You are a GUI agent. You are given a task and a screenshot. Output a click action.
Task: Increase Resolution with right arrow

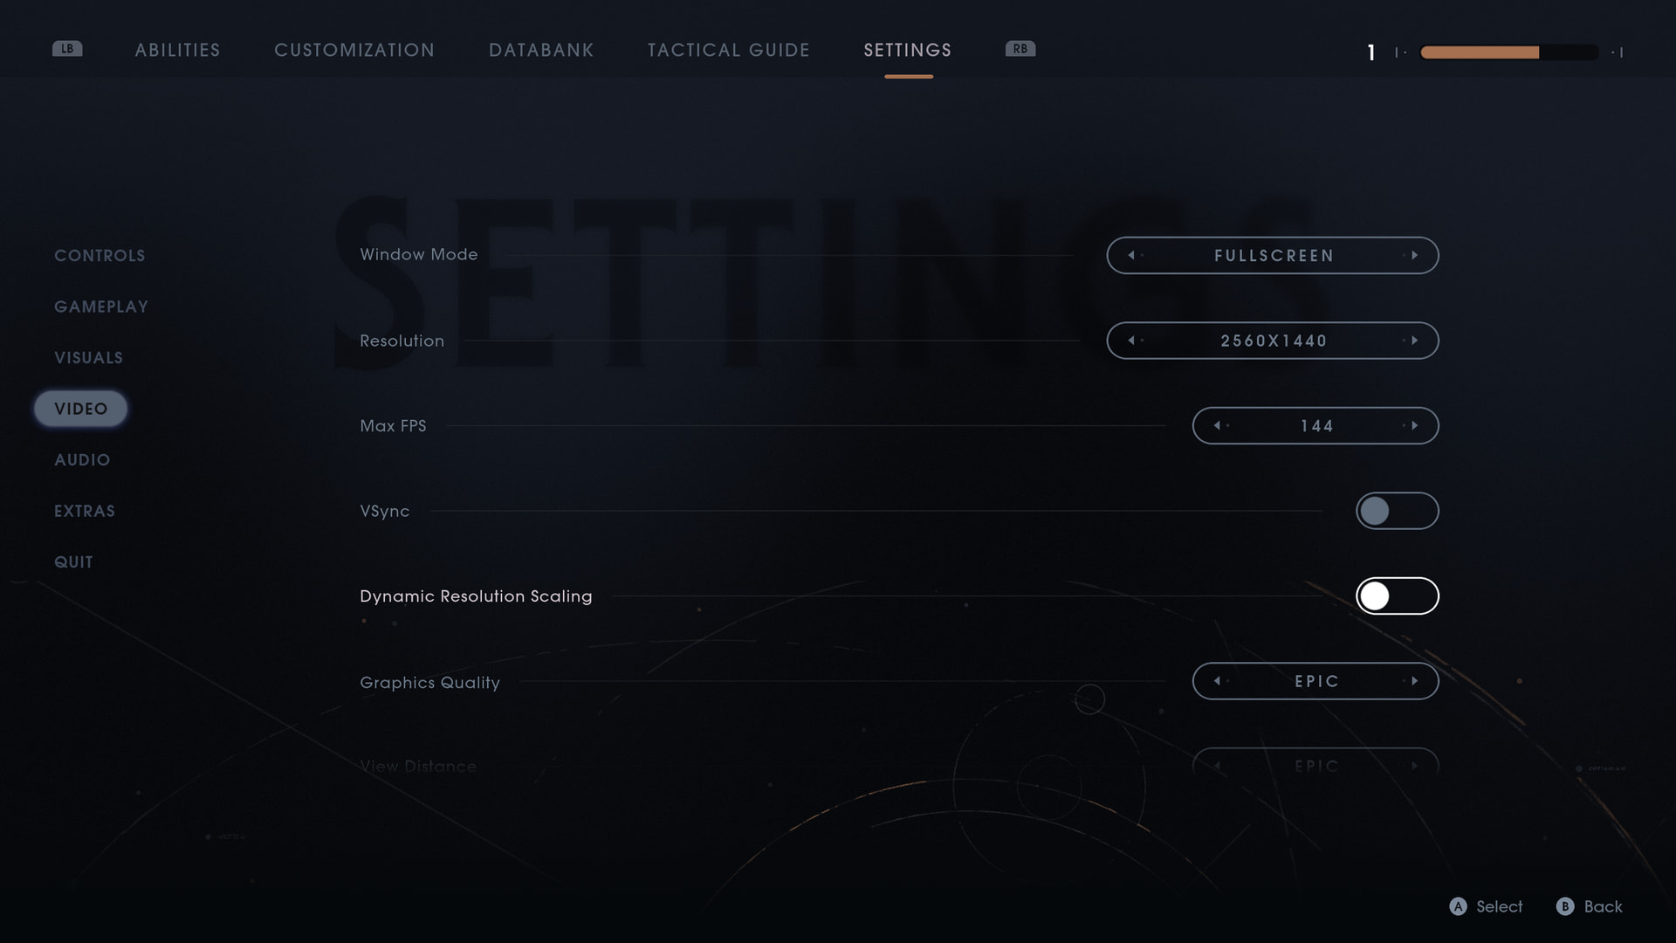(x=1414, y=341)
